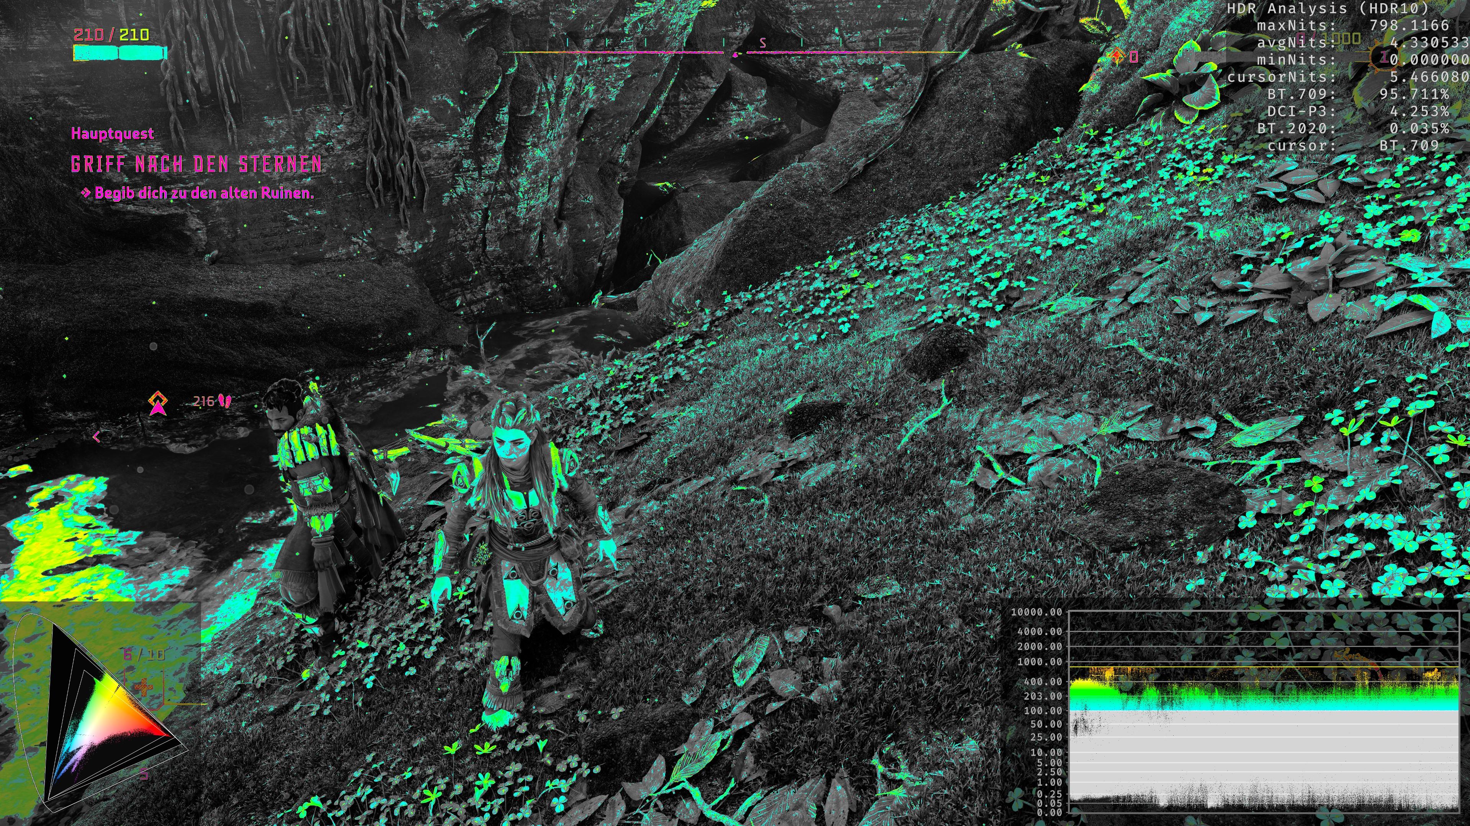The image size is (1470, 826).
Task: Click the avgNits value '4.330533'
Action: coord(1429,42)
